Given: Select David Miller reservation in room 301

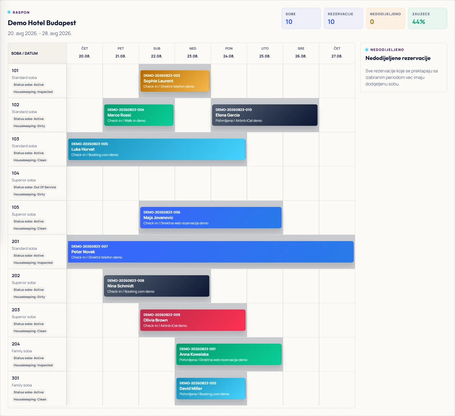Looking at the screenshot, I should [x=211, y=388].
